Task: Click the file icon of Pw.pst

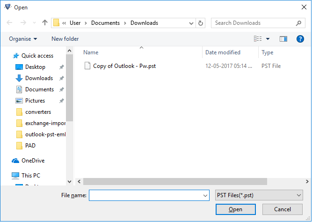Action: click(x=87, y=66)
